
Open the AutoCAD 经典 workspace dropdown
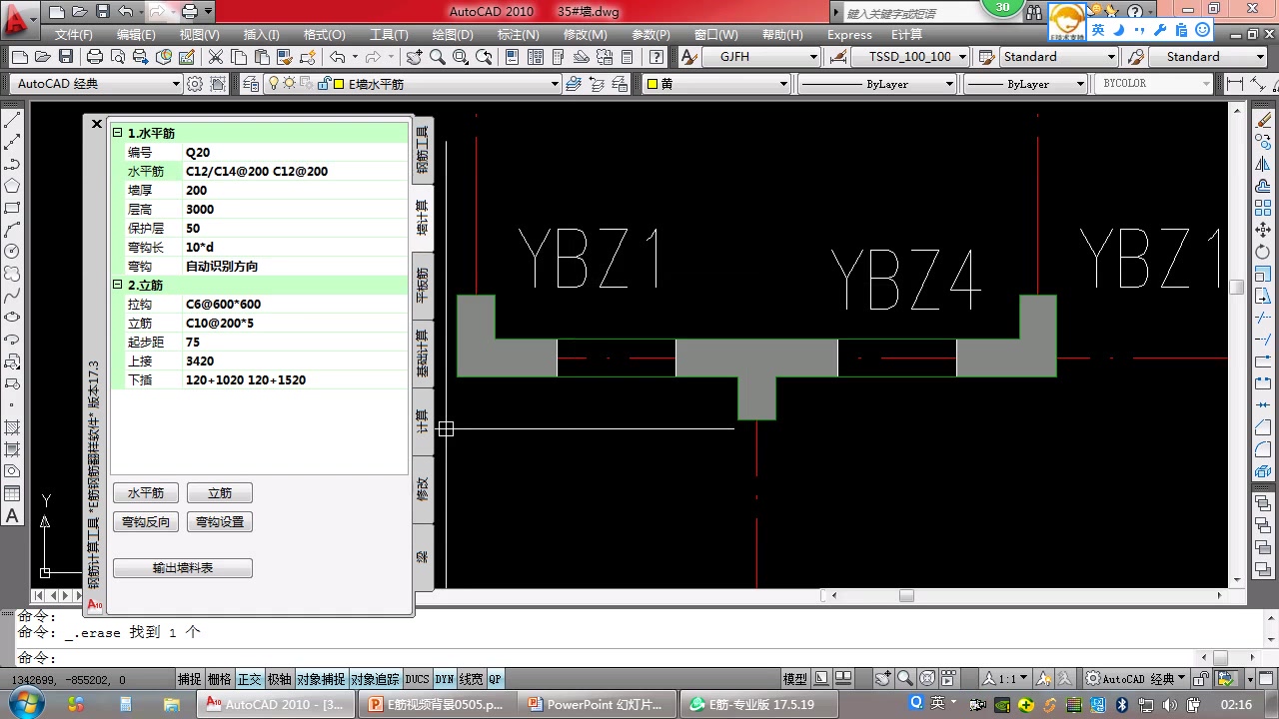tap(96, 84)
